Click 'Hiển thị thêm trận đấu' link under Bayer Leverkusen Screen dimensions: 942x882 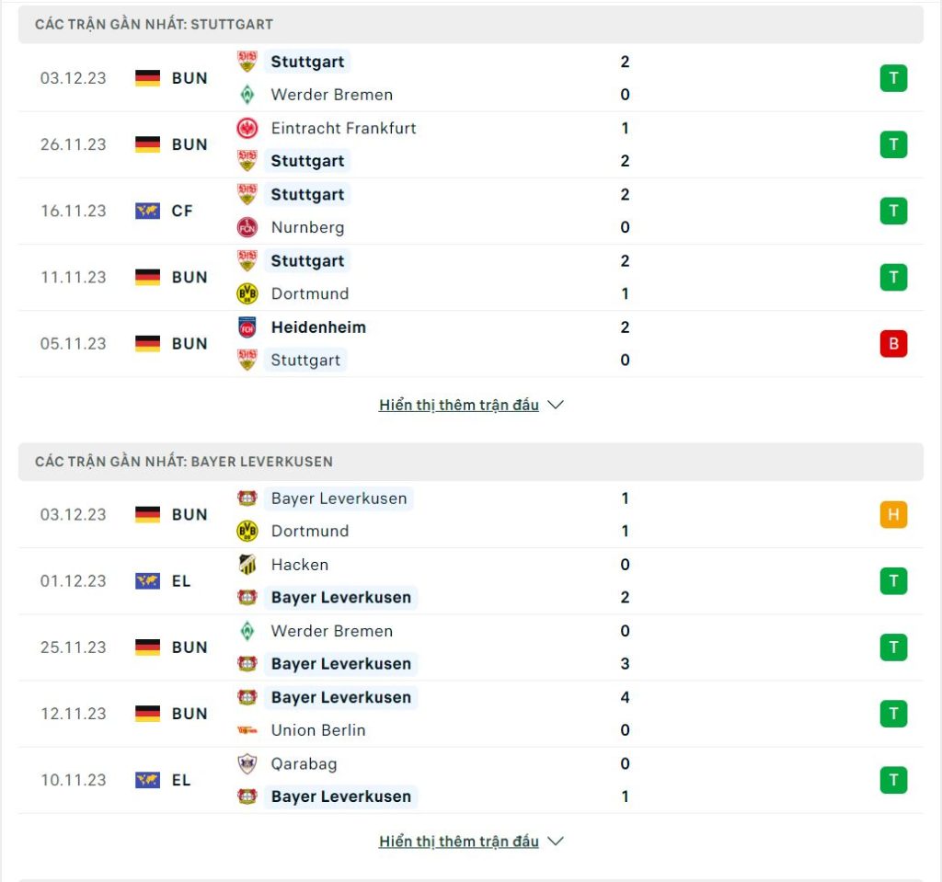pyautogui.click(x=459, y=842)
